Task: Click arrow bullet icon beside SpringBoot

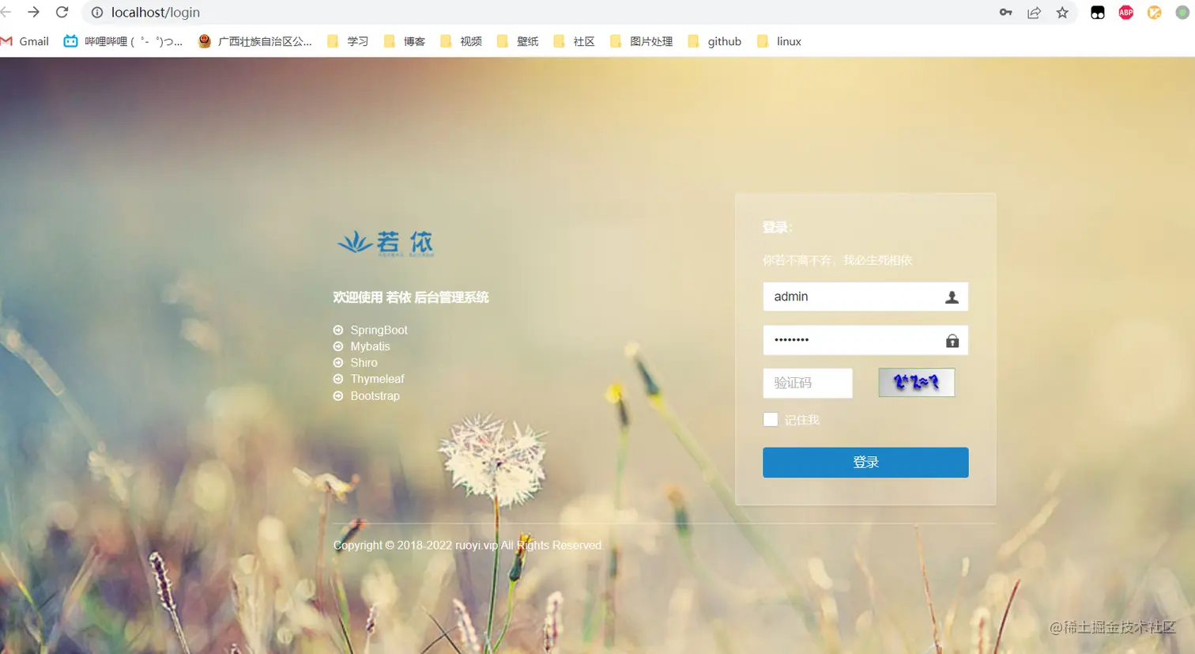Action: (338, 330)
